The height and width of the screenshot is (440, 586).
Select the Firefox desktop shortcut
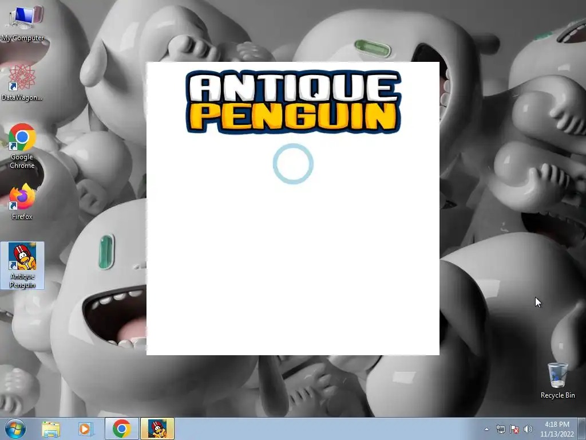click(x=22, y=201)
